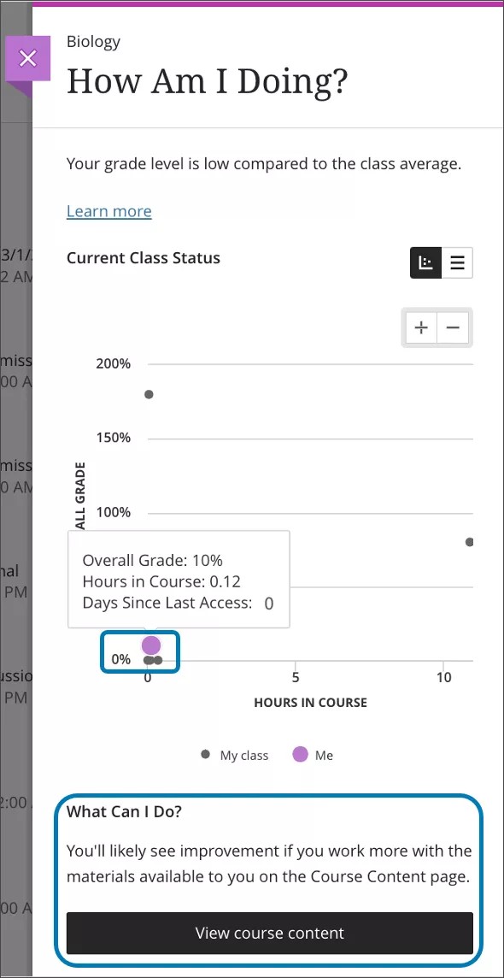Close the How Am I Doing panel
This screenshot has height=978, width=504.
(28, 58)
